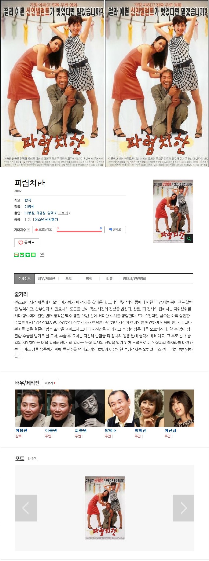Click the light-green square share icon
This screenshot has height=561, width=209.
click(33, 255)
